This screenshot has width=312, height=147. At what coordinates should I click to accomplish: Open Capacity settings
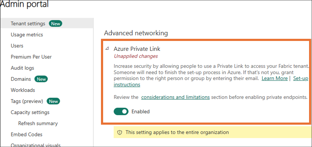click(30, 112)
